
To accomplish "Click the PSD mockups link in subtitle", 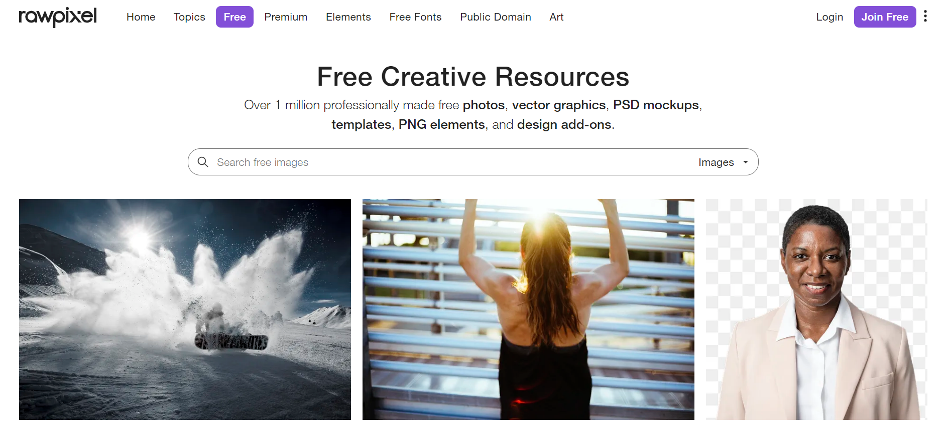I will click(656, 105).
